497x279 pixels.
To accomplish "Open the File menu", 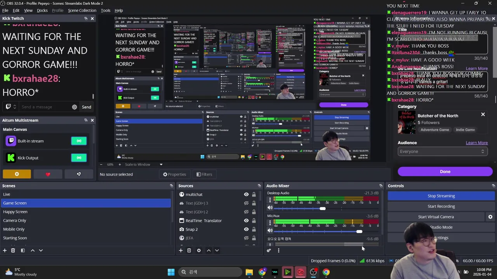I will (x=5, y=10).
